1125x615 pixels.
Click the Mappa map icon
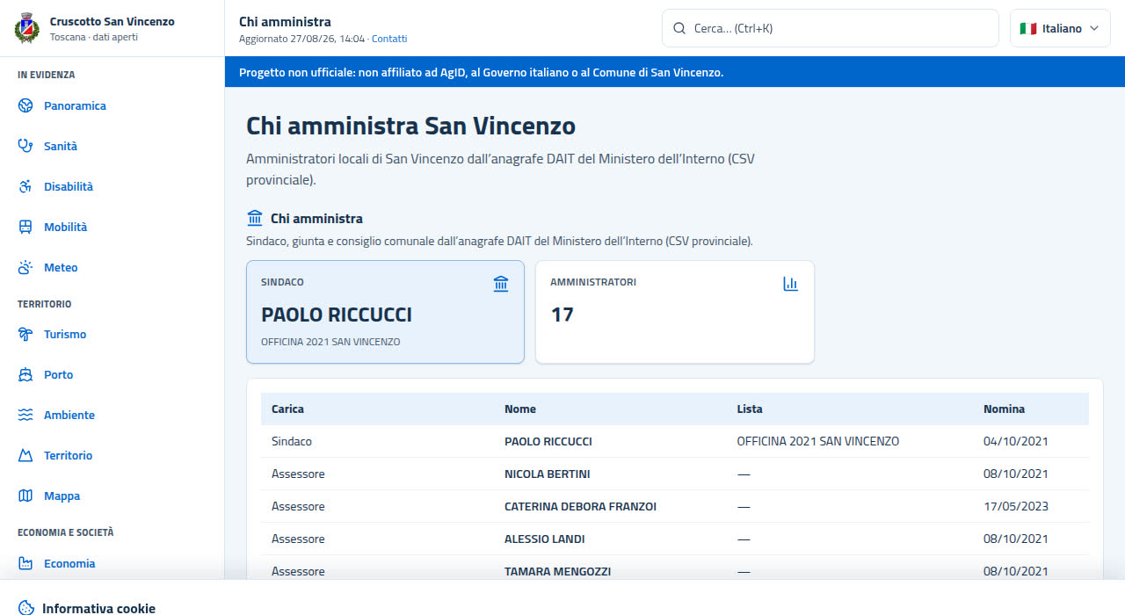pos(25,496)
